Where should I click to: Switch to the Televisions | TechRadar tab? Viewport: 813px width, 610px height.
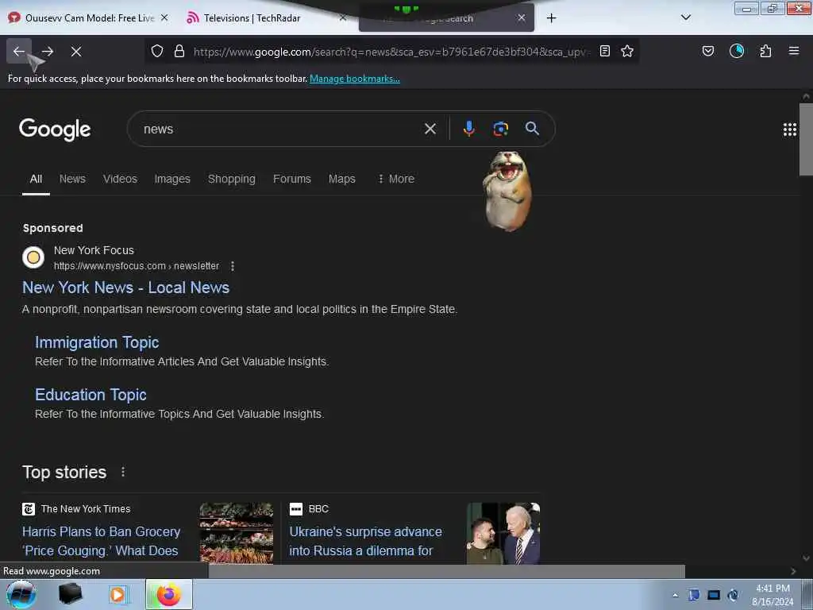252,17
